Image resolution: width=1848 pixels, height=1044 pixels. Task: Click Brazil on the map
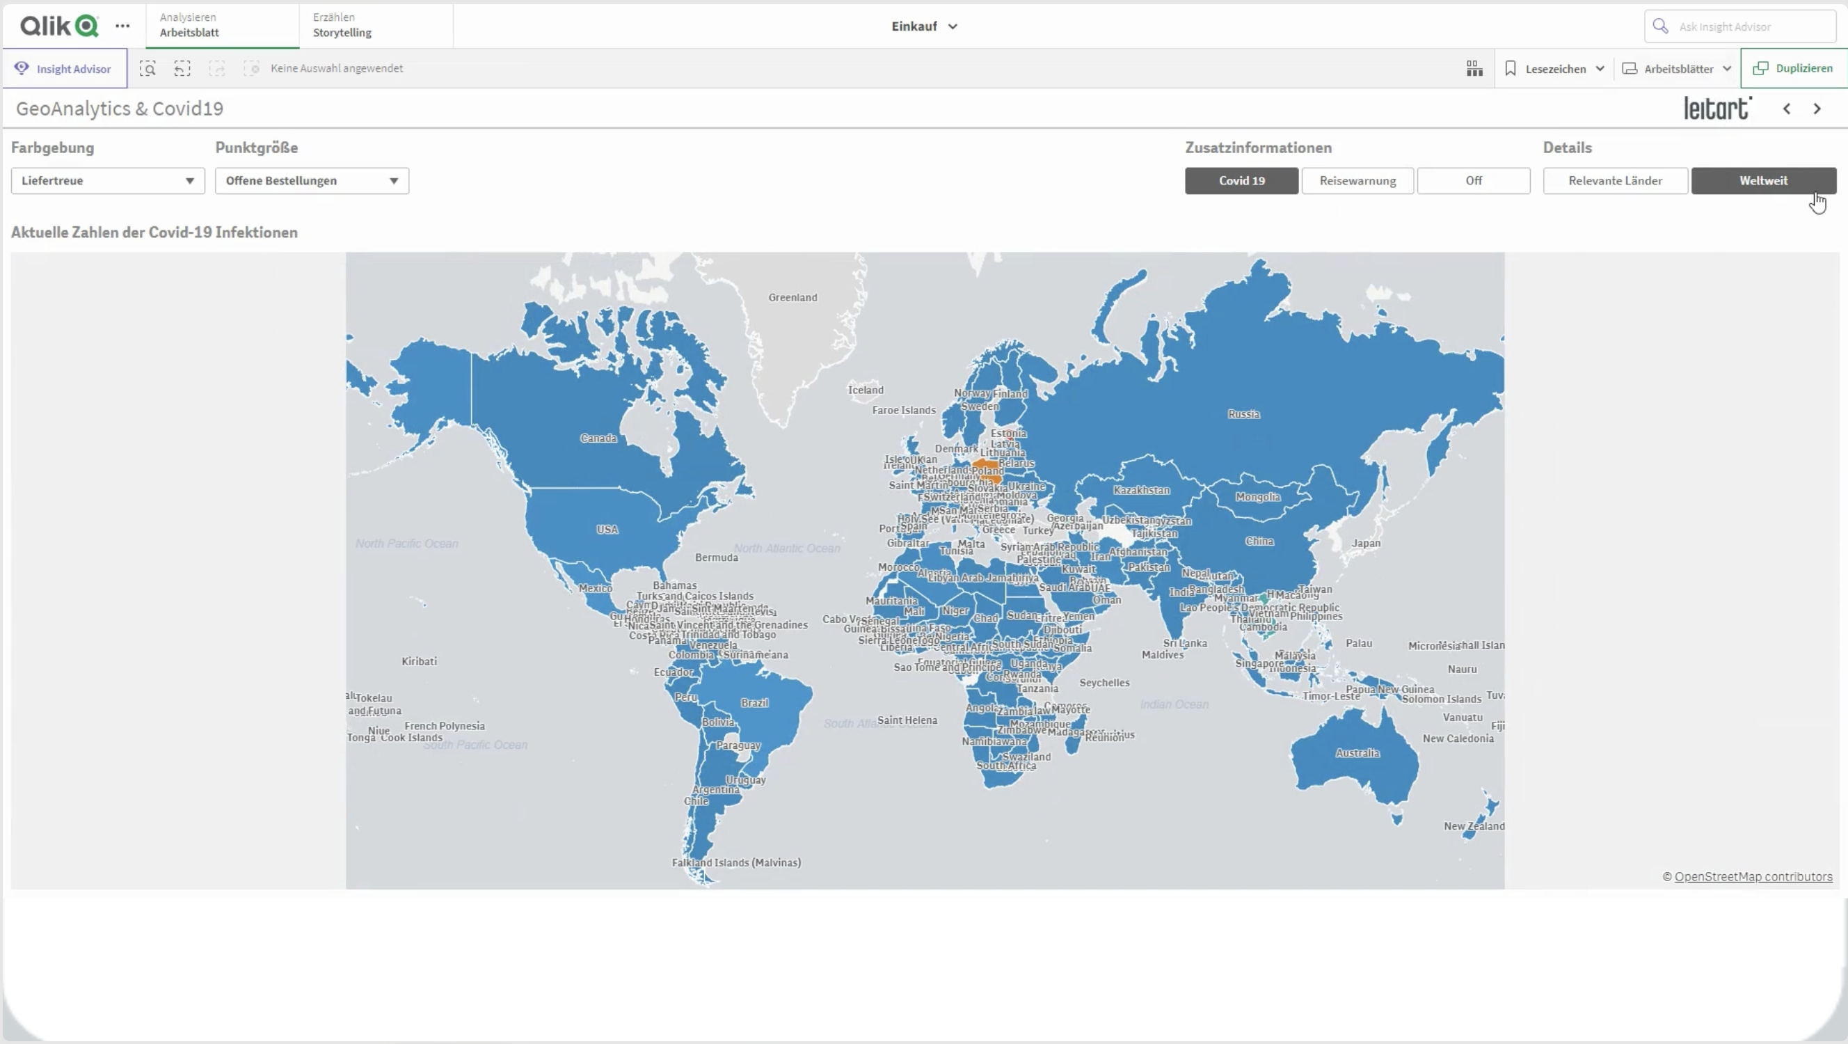[x=755, y=703]
